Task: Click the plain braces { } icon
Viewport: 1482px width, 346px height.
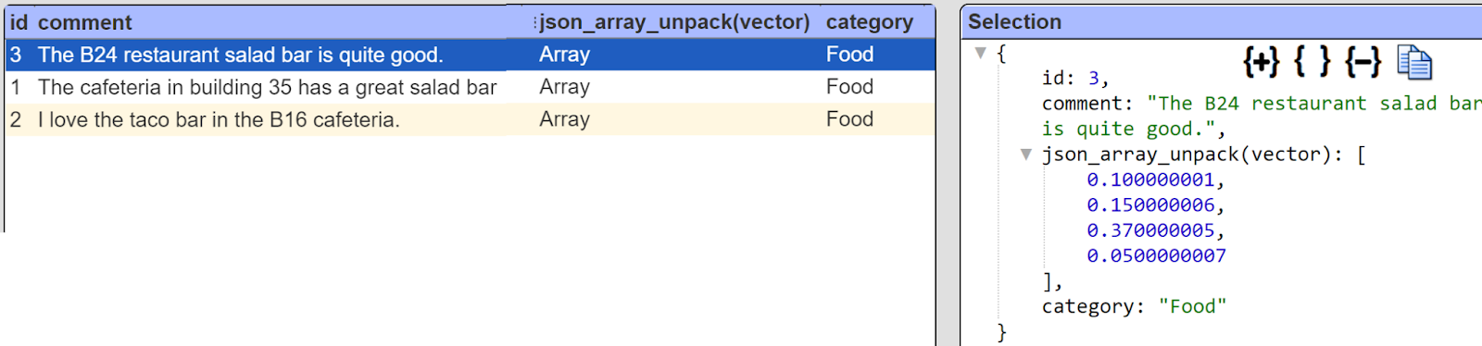Action: click(x=1312, y=62)
